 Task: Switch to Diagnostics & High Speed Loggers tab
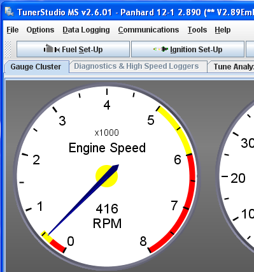[138, 66]
